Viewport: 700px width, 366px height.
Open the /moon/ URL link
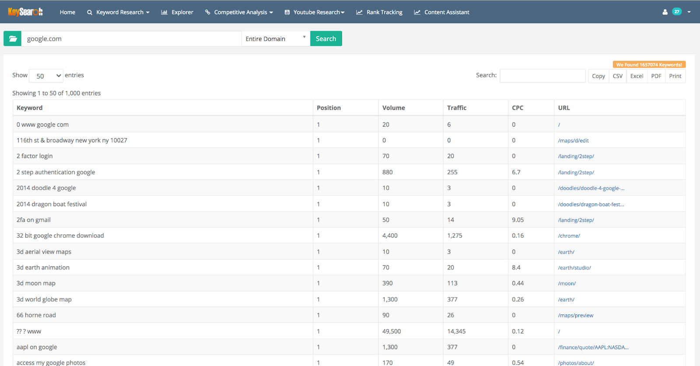pyautogui.click(x=567, y=284)
